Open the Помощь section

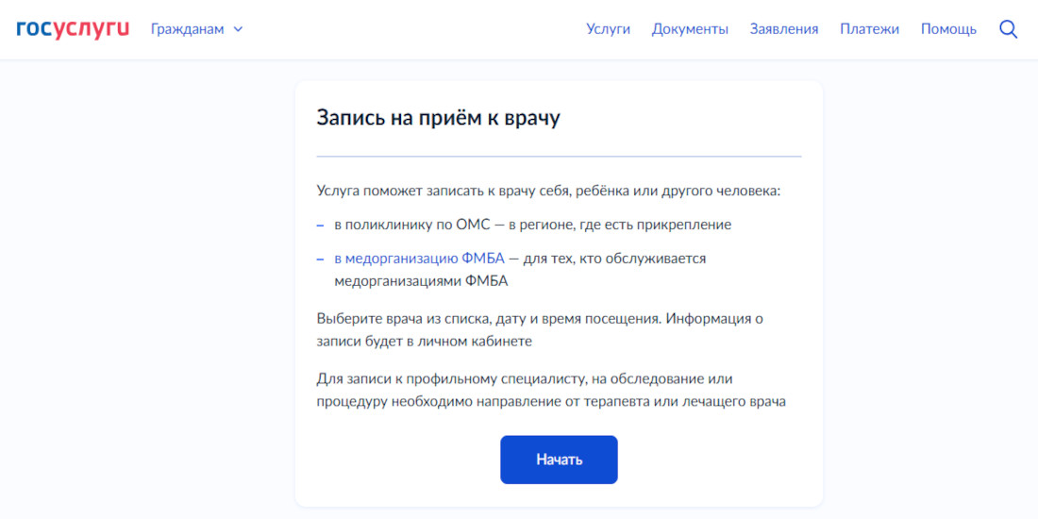pos(948,29)
